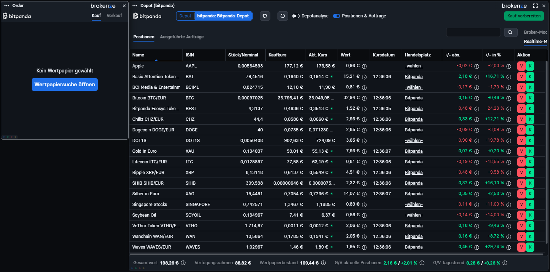This screenshot has width=550, height=272.
Task: Open the Order panel three-dots menu
Action: (x=6, y=6)
